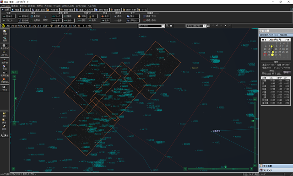293x176 pixels.
Task: Click the green plus zoom-in button
Action: click(x=14, y=77)
